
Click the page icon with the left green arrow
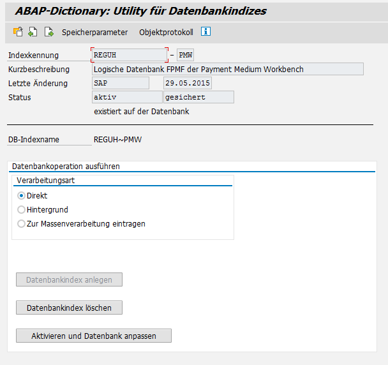33,32
